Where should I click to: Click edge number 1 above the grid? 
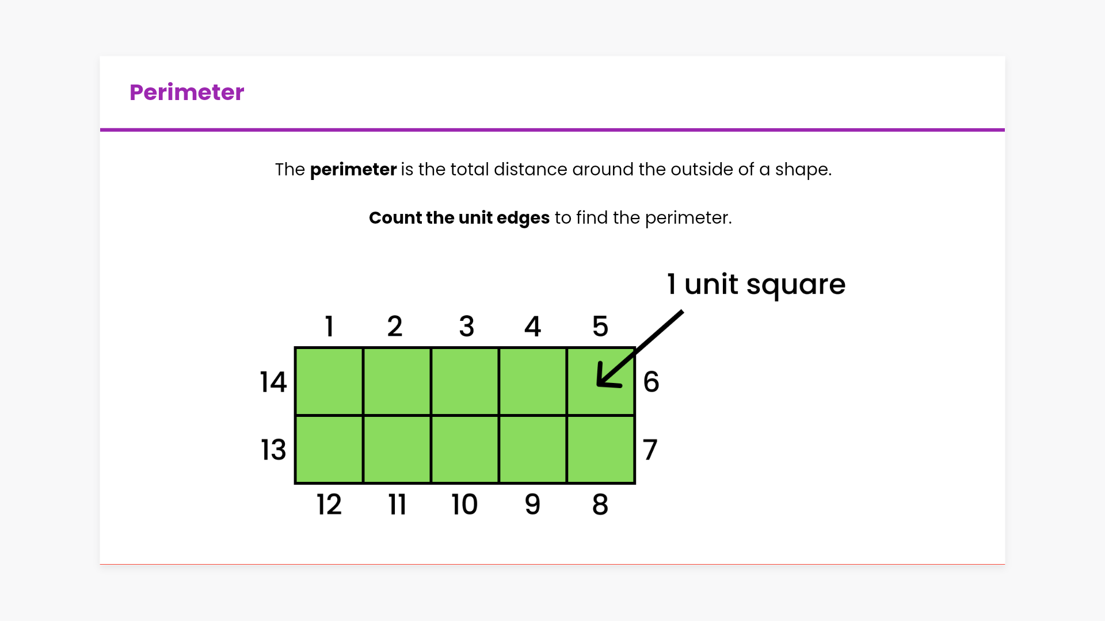point(329,327)
